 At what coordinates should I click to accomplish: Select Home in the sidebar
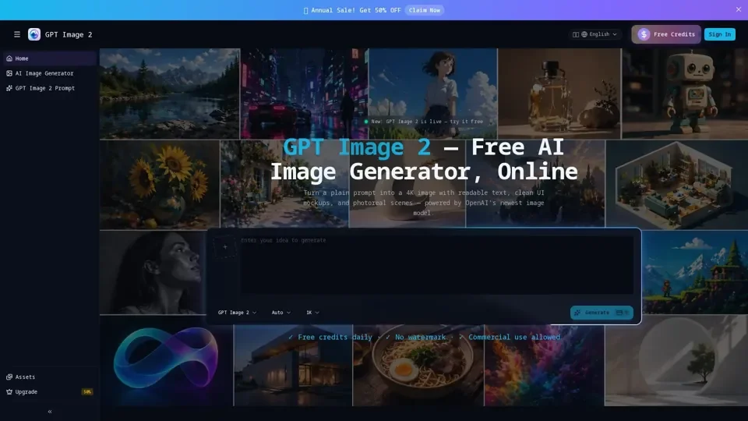coord(50,58)
